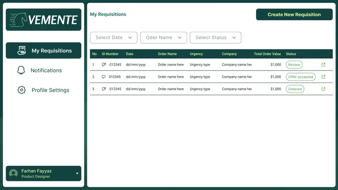Click the ID Number column header

tap(110, 54)
